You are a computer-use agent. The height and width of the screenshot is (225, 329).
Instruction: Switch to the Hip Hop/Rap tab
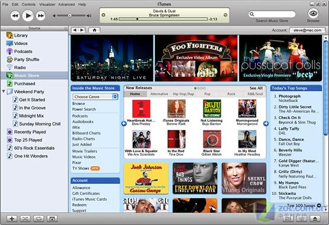coord(183,94)
